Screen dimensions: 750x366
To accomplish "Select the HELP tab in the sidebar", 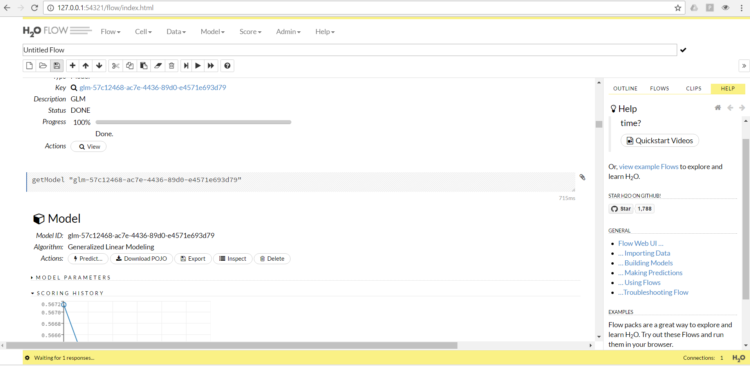I will [x=728, y=88].
